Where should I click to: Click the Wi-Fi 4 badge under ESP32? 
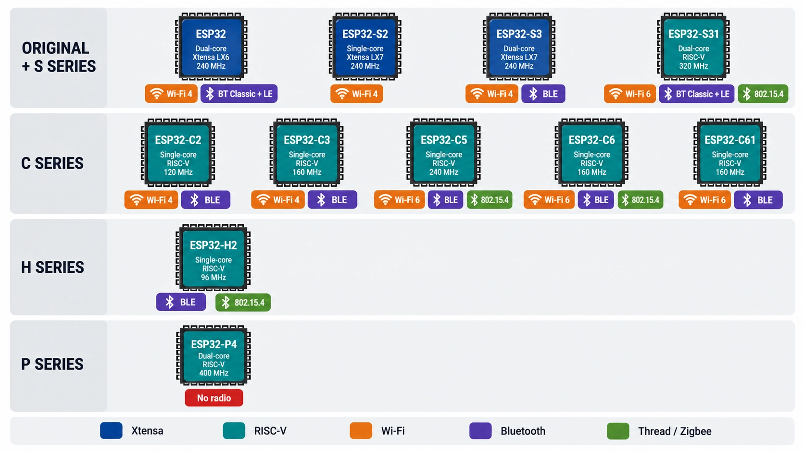[x=171, y=94]
